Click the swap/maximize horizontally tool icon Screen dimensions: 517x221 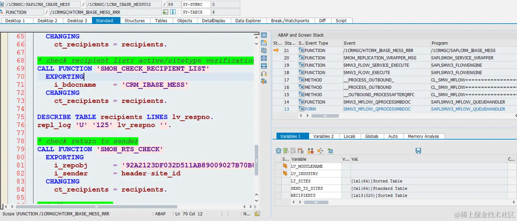click(x=264, y=66)
